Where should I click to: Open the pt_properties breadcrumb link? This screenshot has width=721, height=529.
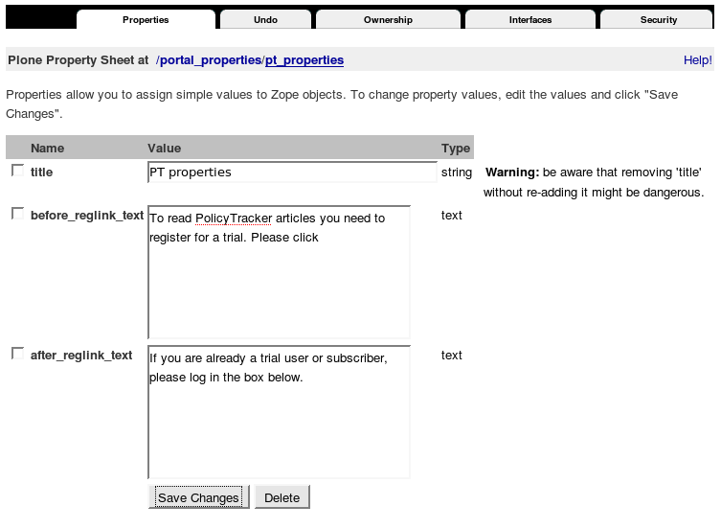coord(304,59)
